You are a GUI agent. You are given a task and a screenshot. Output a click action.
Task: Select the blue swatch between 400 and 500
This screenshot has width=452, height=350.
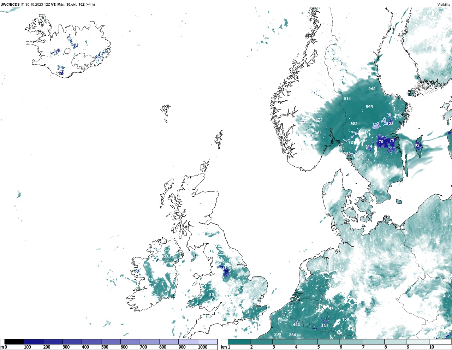click(x=91, y=342)
